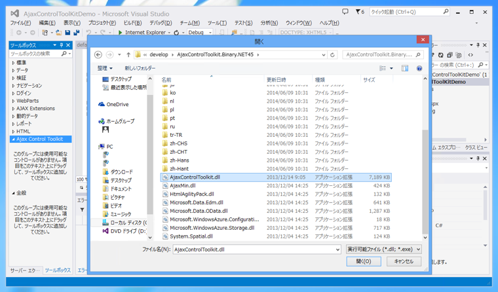The width and height of the screenshot is (498, 292).
Task: Click the dialog search box
Action: click(383, 54)
